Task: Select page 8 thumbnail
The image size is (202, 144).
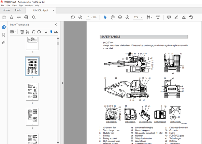Action: tap(32, 92)
